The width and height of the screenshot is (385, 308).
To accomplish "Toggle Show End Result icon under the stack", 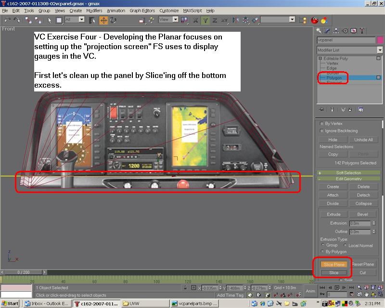I will tap(332, 110).
